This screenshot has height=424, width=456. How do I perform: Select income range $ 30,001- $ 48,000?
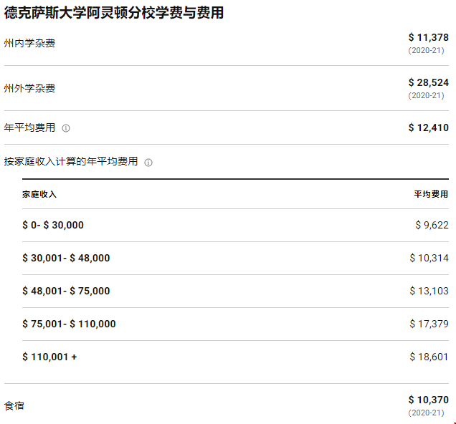click(x=66, y=258)
